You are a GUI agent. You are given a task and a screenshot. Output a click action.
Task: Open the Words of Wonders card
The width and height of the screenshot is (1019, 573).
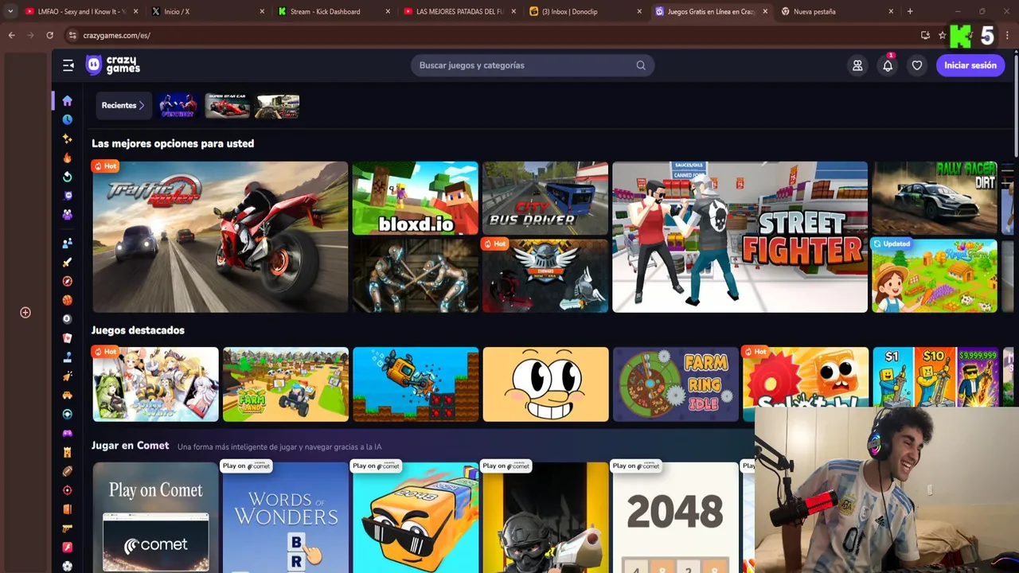coord(286,517)
